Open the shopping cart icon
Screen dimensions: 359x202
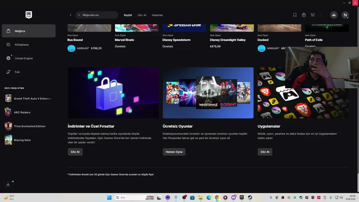point(313,15)
